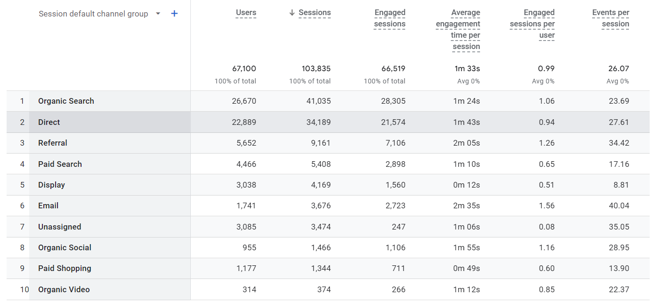The width and height of the screenshot is (652, 304).
Task: Sort the table by the Users column
Action: click(246, 12)
